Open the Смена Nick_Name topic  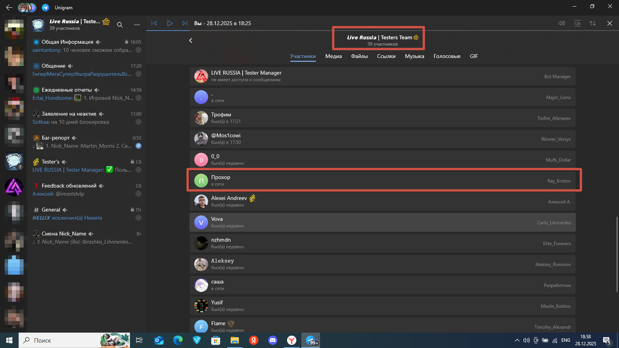pyautogui.click(x=87, y=237)
